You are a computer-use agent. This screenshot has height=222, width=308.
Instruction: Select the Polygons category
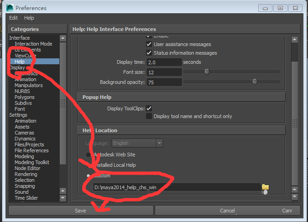25,97
